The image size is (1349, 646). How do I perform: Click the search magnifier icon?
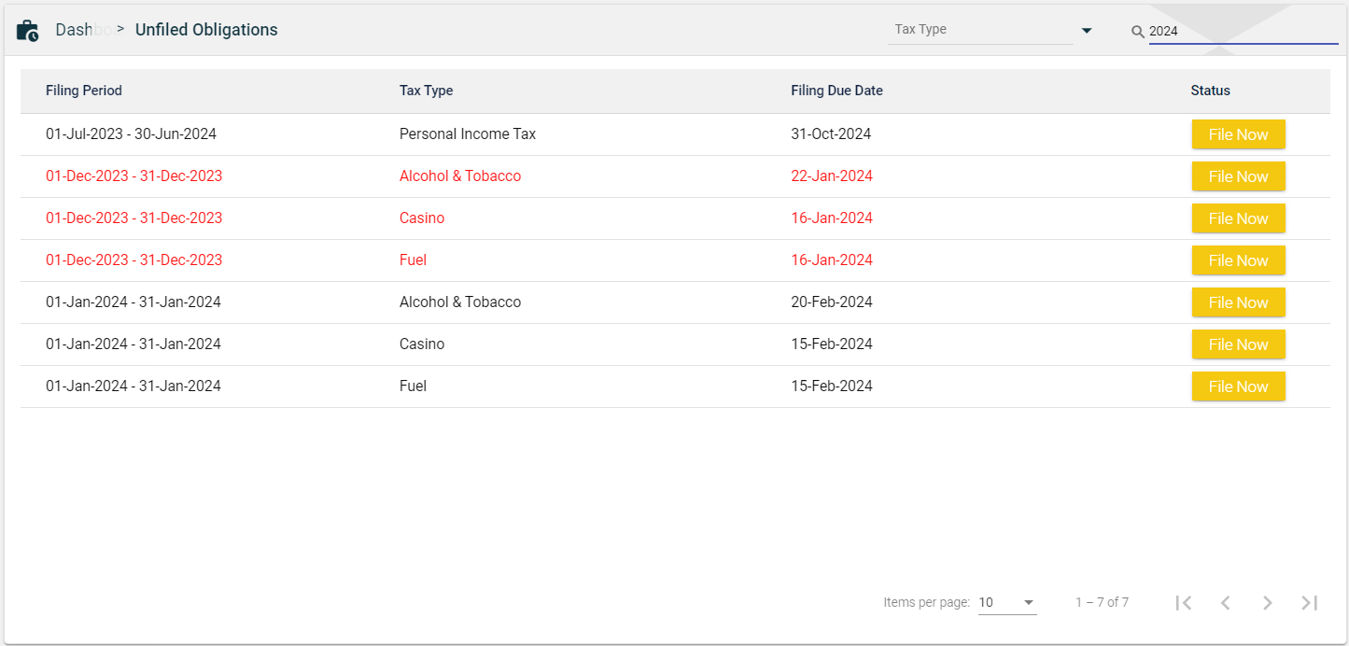point(1137,32)
